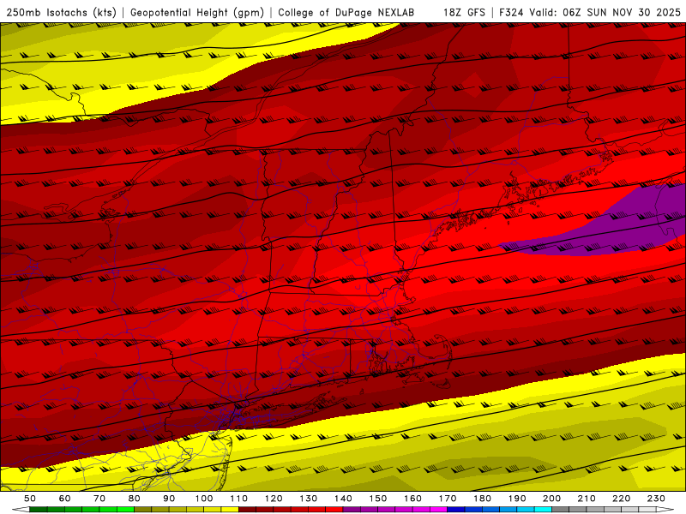
Task: Click the 120 label on the color scale
Action: click(x=274, y=499)
